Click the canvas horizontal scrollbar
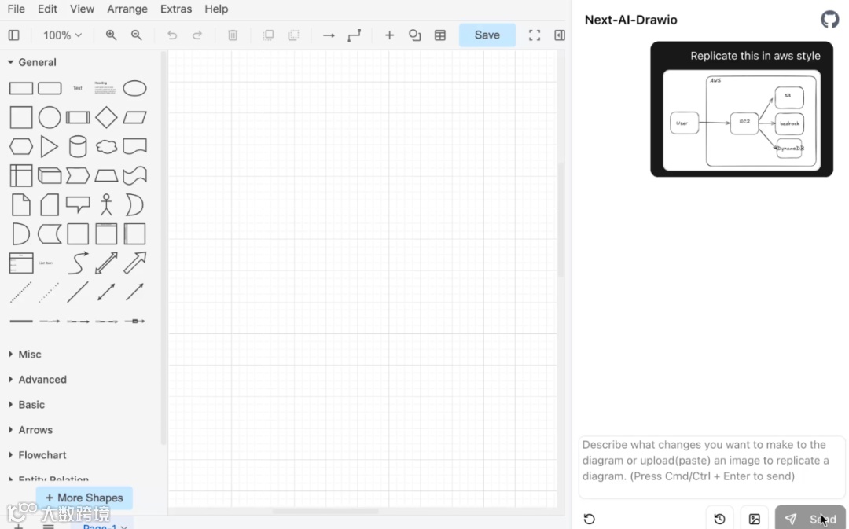849x529 pixels. click(325, 511)
